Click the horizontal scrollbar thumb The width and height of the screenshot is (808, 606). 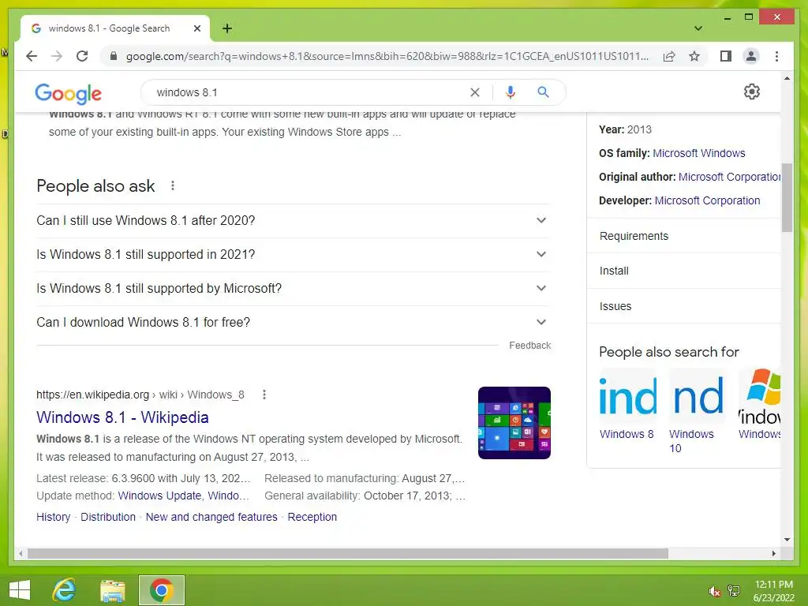coord(348,553)
